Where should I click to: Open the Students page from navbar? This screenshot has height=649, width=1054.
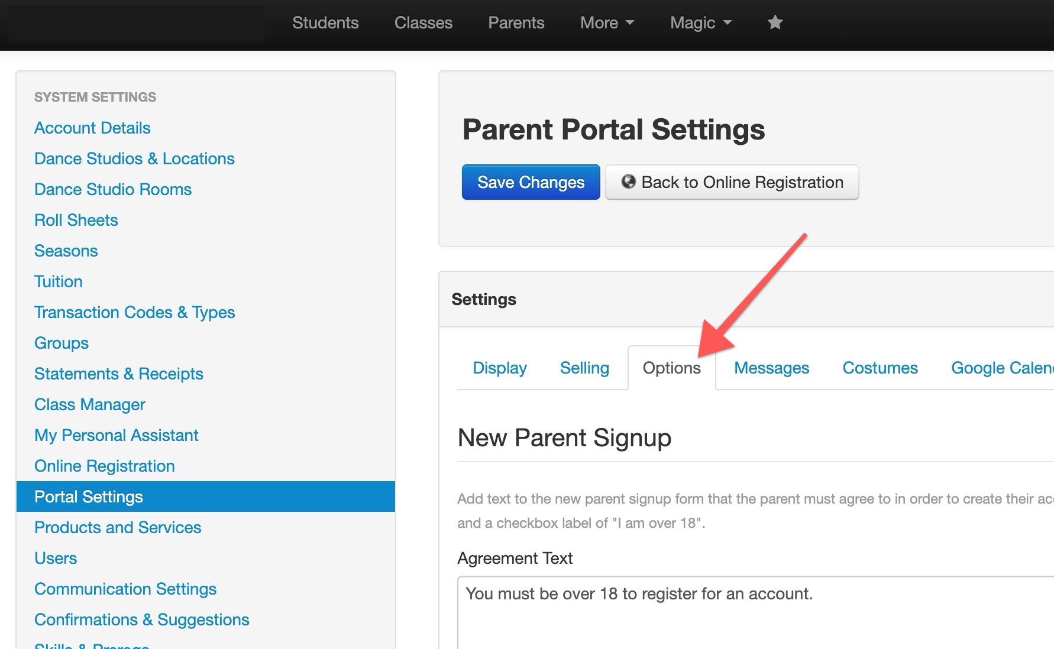[325, 22]
